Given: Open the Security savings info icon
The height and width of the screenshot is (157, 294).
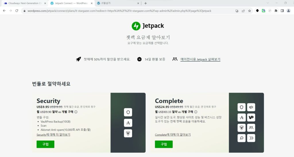Looking at the screenshot, I should (76, 112).
